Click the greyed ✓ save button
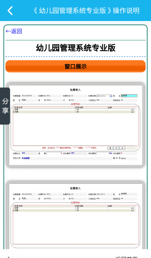Viewport: 151px width, 258px height. (x=128, y=148)
